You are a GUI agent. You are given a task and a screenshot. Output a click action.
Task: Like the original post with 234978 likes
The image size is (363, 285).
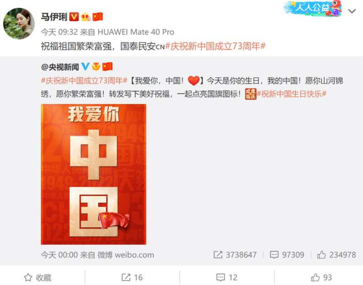pos(337,255)
